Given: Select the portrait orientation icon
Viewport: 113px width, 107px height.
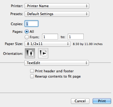Looking at the screenshot, I should (x=30, y=53).
